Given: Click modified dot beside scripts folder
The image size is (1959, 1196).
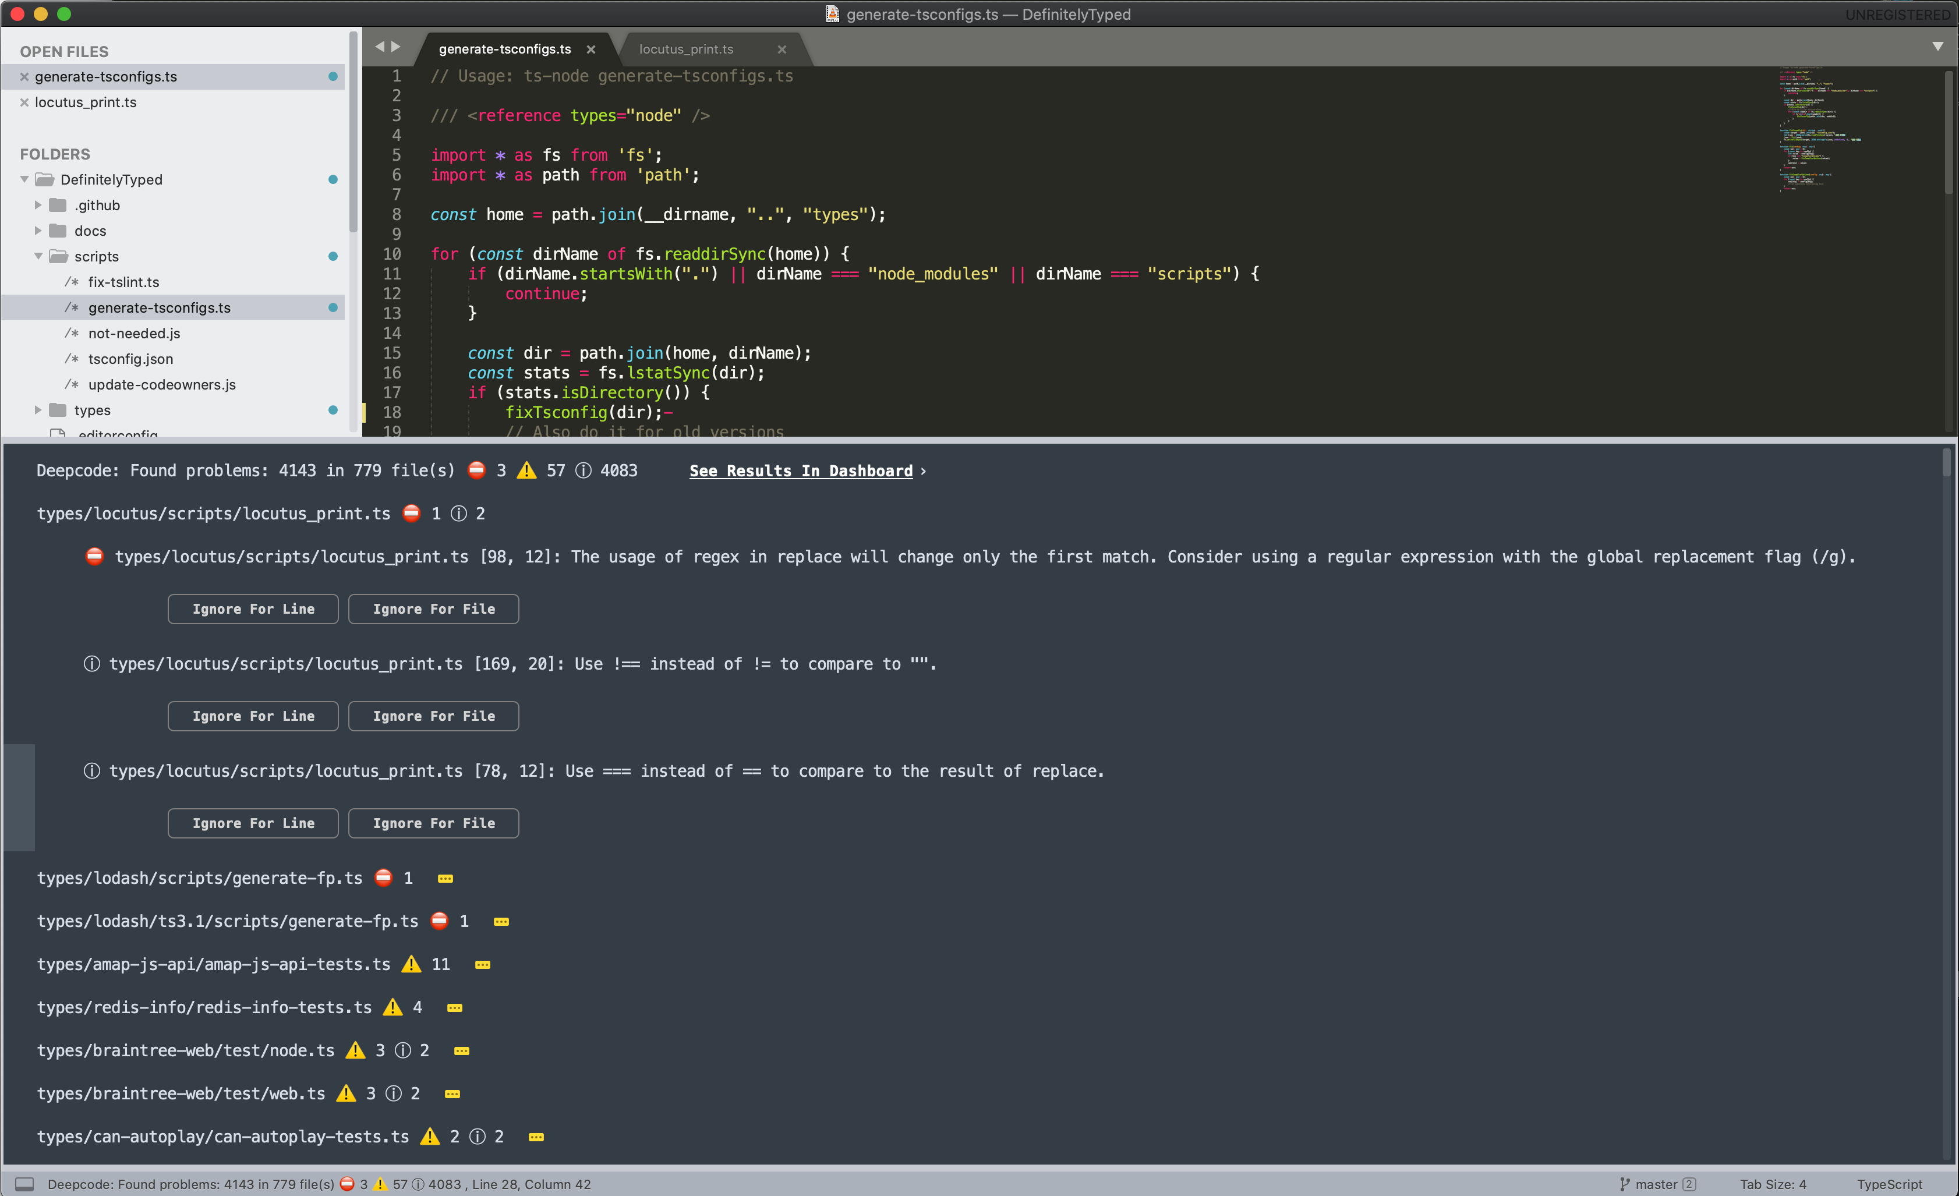Looking at the screenshot, I should coord(333,256).
